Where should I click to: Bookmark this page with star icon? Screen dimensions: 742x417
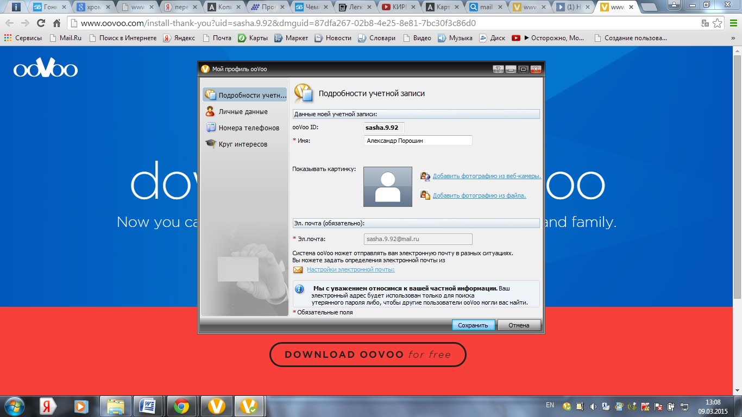tap(718, 23)
